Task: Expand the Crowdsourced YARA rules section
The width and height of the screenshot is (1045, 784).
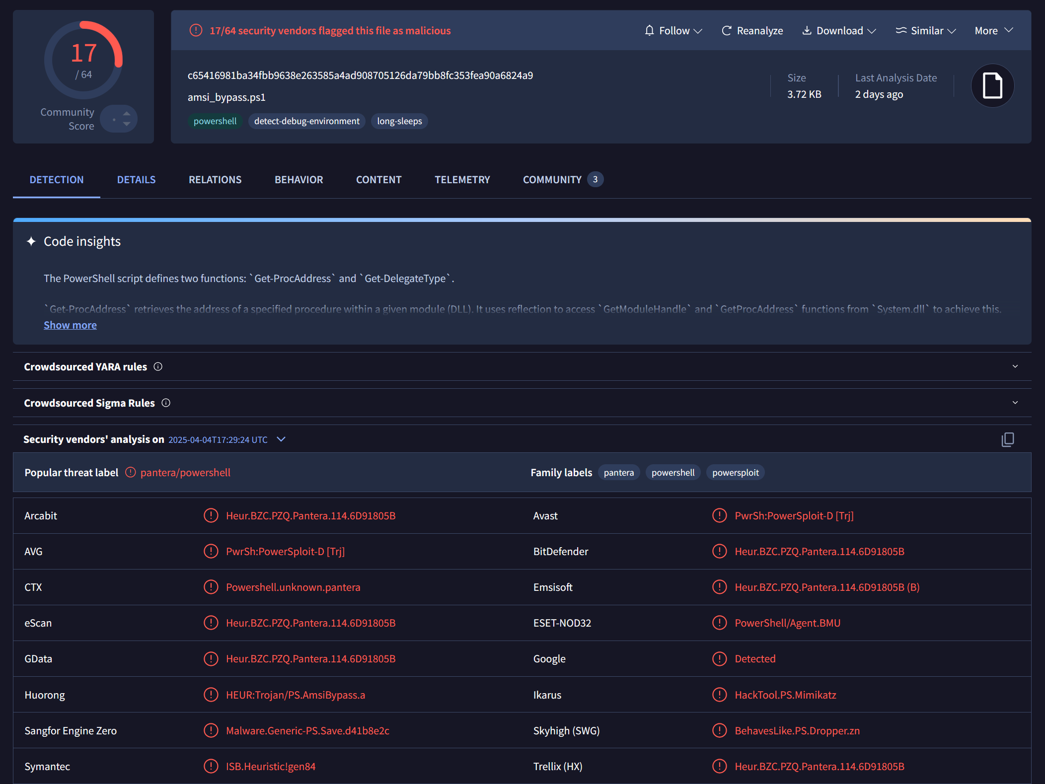Action: (1015, 366)
